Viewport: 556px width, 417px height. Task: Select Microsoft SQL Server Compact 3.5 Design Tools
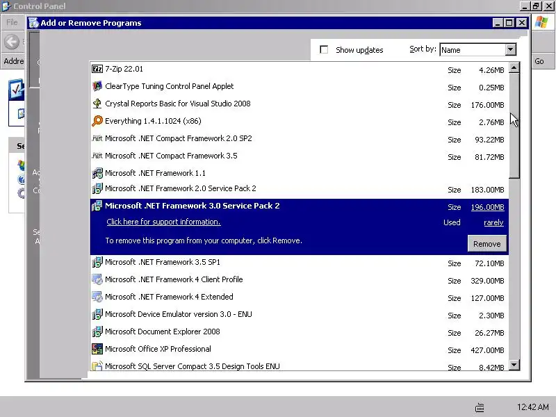click(x=300, y=366)
